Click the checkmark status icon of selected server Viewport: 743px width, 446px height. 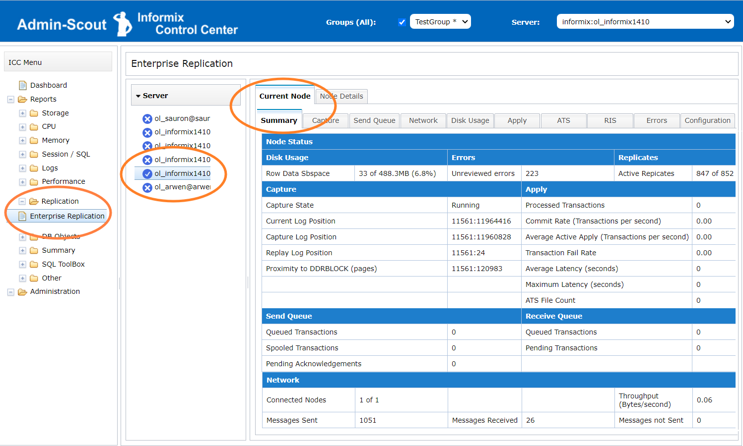[x=147, y=174]
